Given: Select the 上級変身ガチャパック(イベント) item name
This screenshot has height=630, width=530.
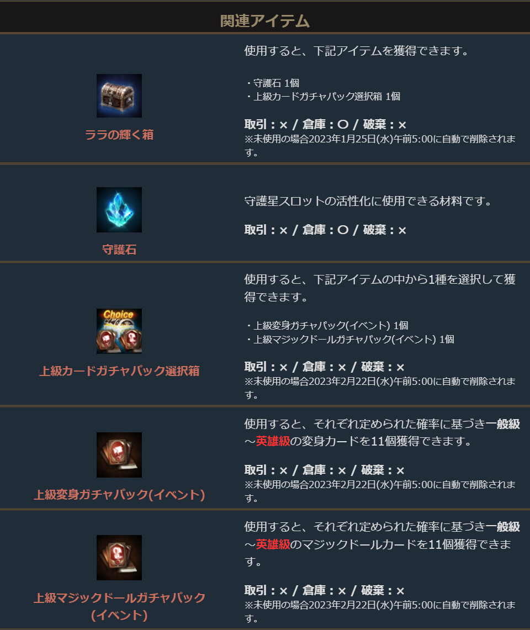Looking at the screenshot, I should (x=119, y=495).
